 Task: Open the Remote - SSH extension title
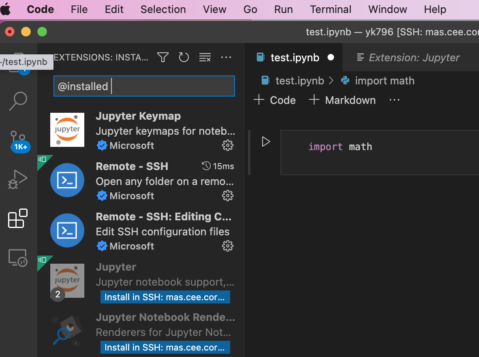[132, 166]
